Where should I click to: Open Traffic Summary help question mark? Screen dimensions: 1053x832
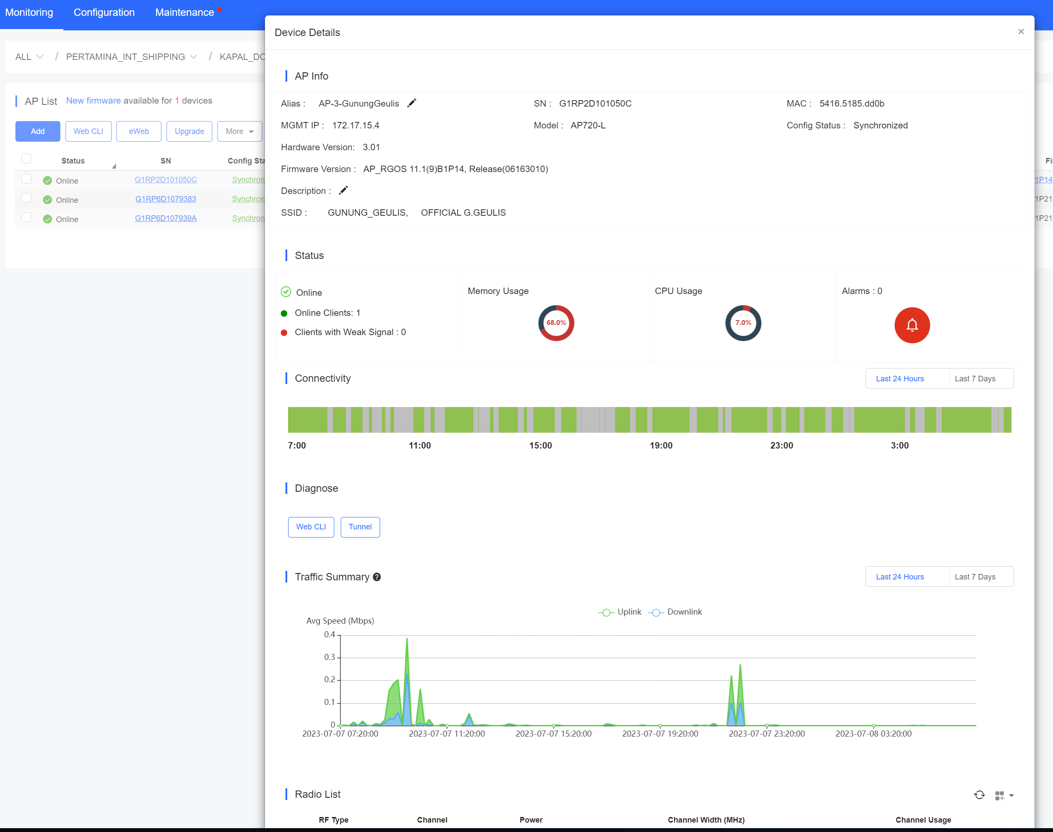tap(377, 577)
